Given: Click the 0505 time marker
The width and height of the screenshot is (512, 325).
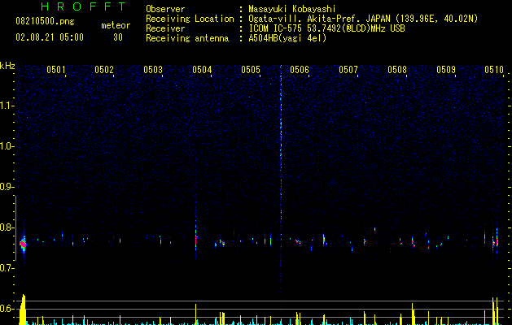Looking at the screenshot, I should pos(251,70).
